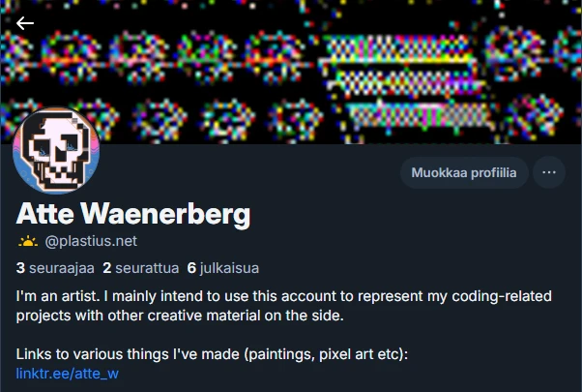This screenshot has width=582, height=392.
Task: Click the bold number 6 before julkaisua
Action: pyautogui.click(x=191, y=268)
